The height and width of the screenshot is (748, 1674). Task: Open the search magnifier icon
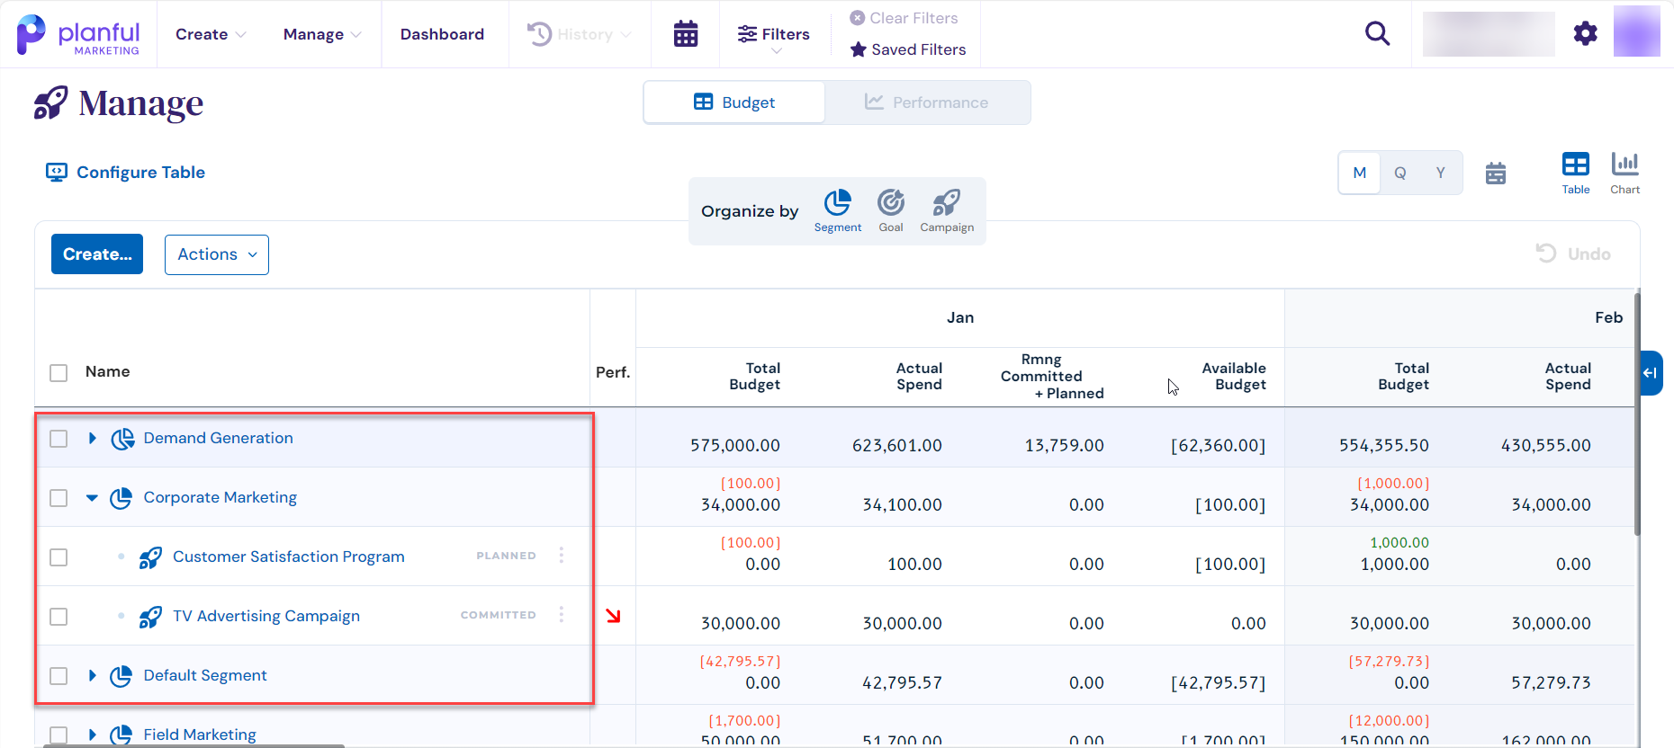1377,34
